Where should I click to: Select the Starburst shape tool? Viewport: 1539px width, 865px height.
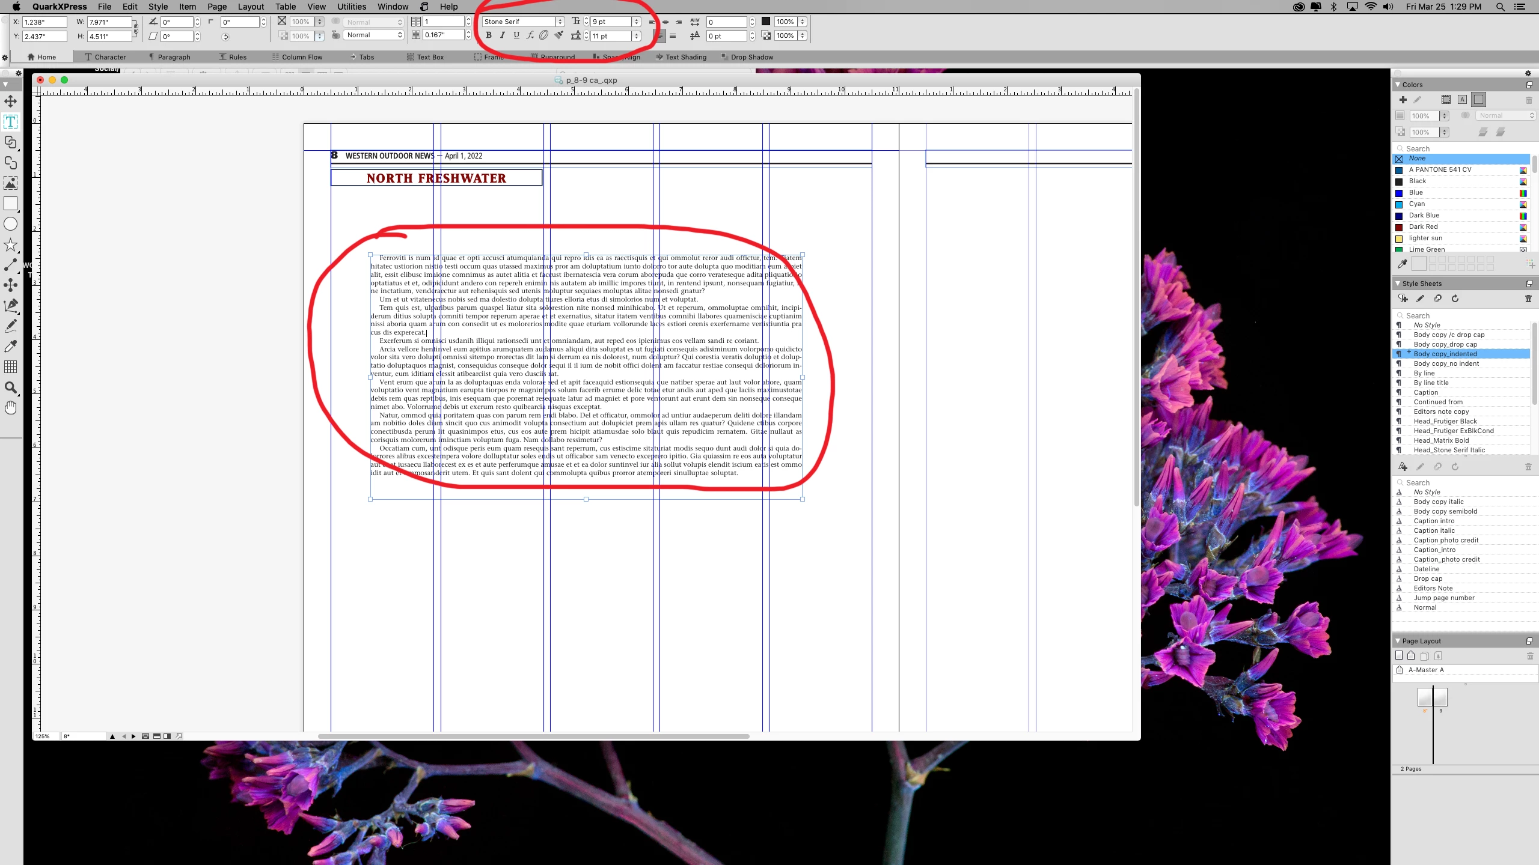click(10, 245)
